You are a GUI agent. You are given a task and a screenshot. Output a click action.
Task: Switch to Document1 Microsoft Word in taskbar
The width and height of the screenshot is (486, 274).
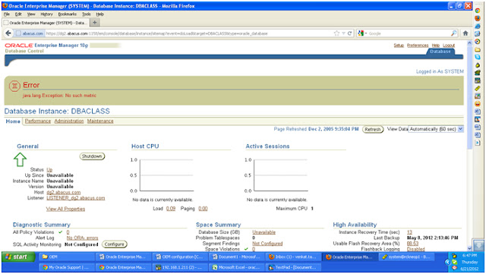(x=238, y=257)
